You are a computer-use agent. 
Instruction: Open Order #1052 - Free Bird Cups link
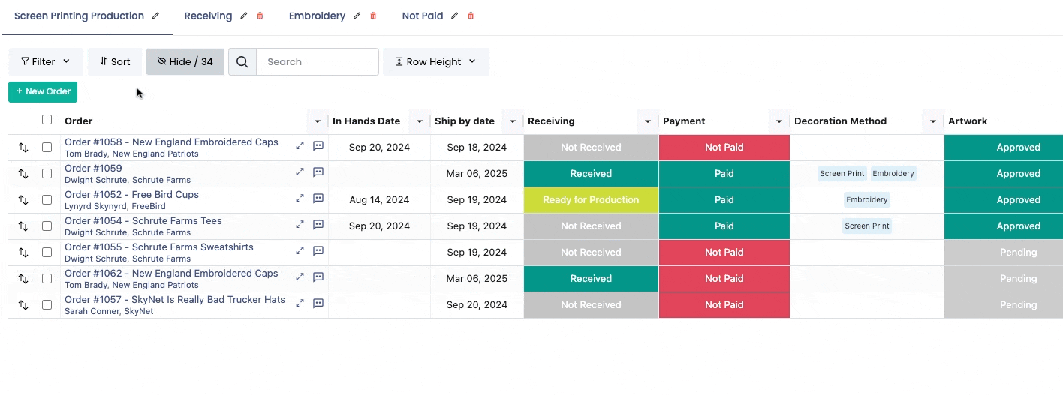tap(131, 195)
